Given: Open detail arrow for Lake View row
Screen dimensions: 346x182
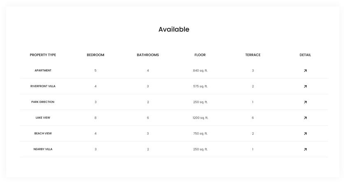Looking at the screenshot, I should [305, 118].
